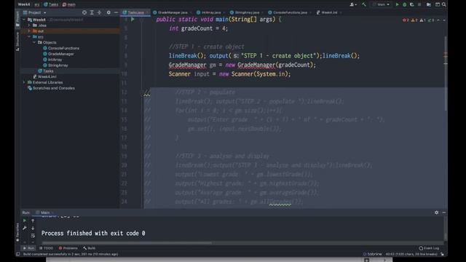Open the Main run configuration dropdown

(x=381, y=4)
